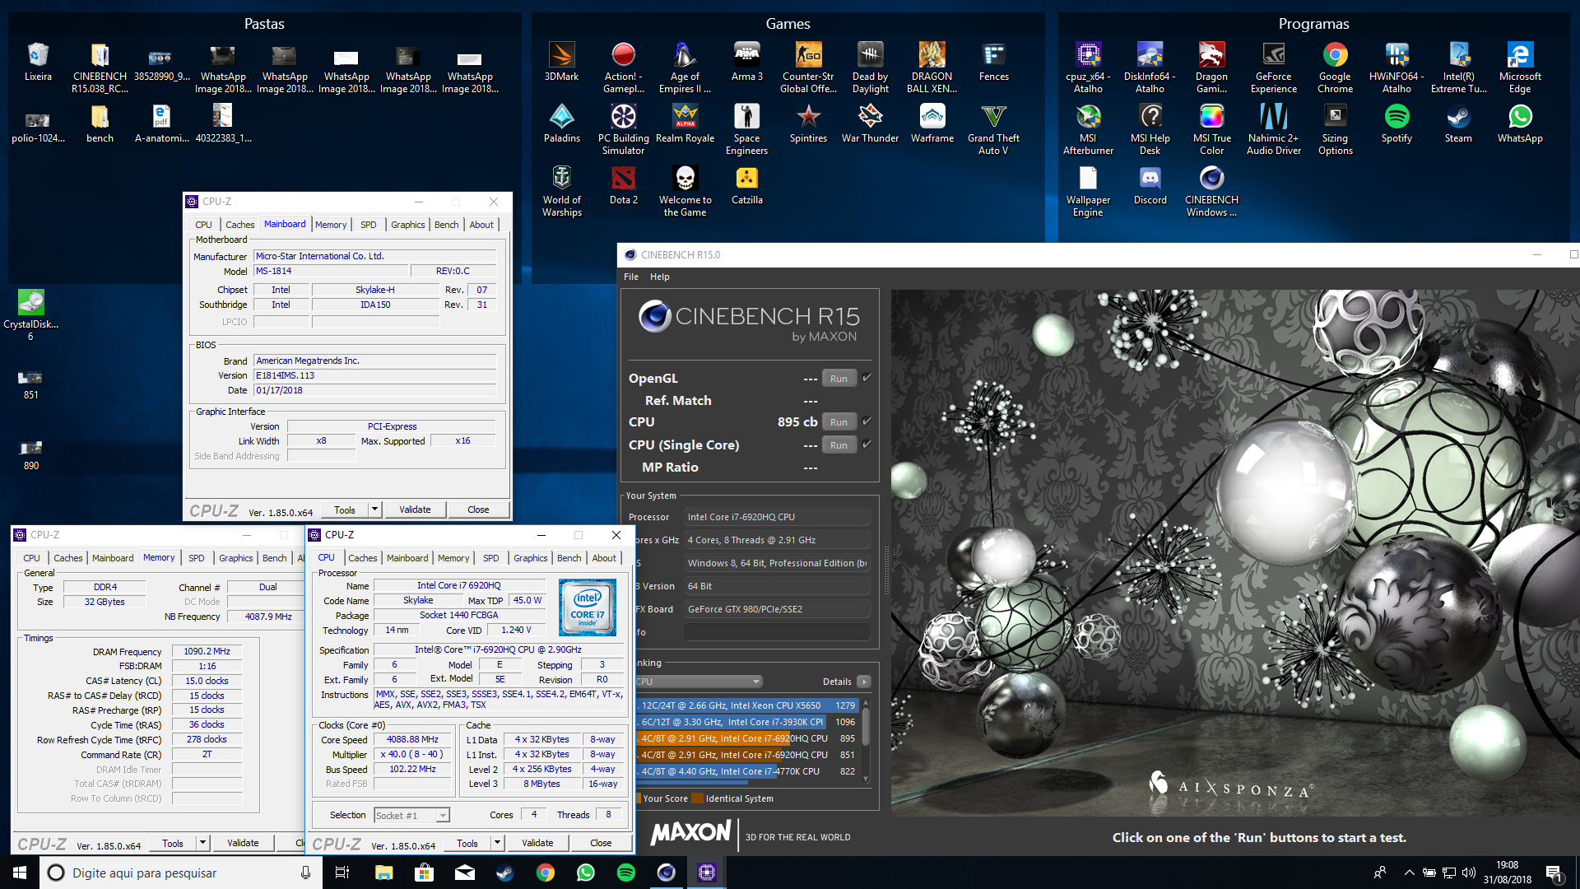Screen dimensions: 1580x889
Task: Select CrystalDiskMark desktop icon
Action: coord(30,314)
